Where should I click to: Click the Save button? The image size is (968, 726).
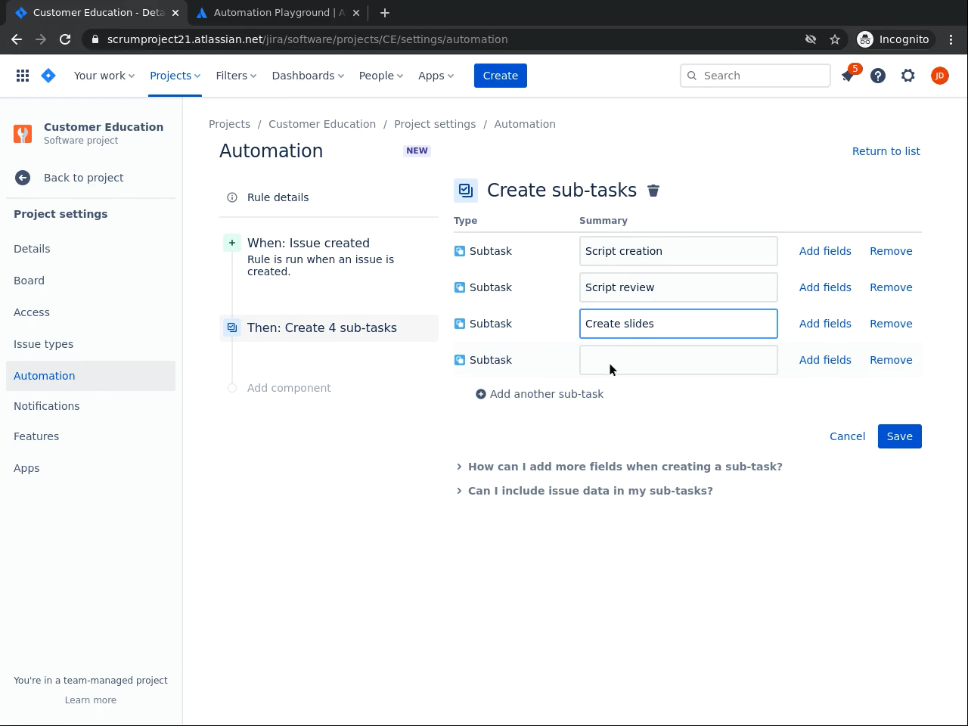[899, 436]
